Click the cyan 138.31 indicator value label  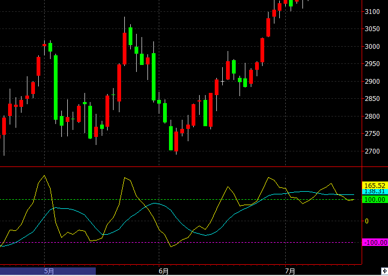pyautogui.click(x=375, y=191)
